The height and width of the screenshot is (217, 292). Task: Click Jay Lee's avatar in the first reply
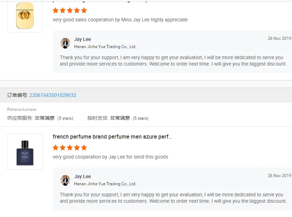click(65, 43)
